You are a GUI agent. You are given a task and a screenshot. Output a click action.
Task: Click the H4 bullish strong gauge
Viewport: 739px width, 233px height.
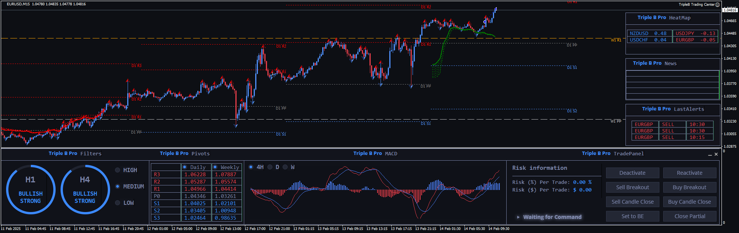pos(85,190)
